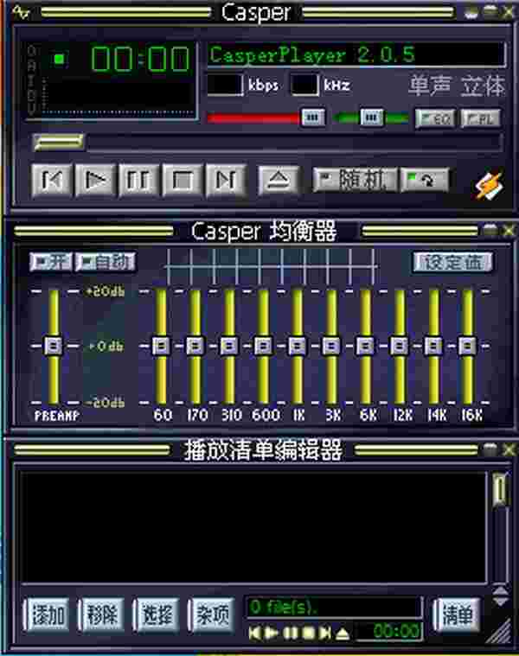Toggle windowshade mode on playlist editor

click(x=490, y=449)
